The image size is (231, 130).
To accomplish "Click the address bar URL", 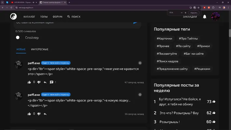I will (x=26, y=8).
